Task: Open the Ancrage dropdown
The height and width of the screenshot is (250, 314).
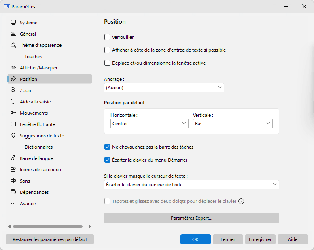Action: (x=164, y=88)
